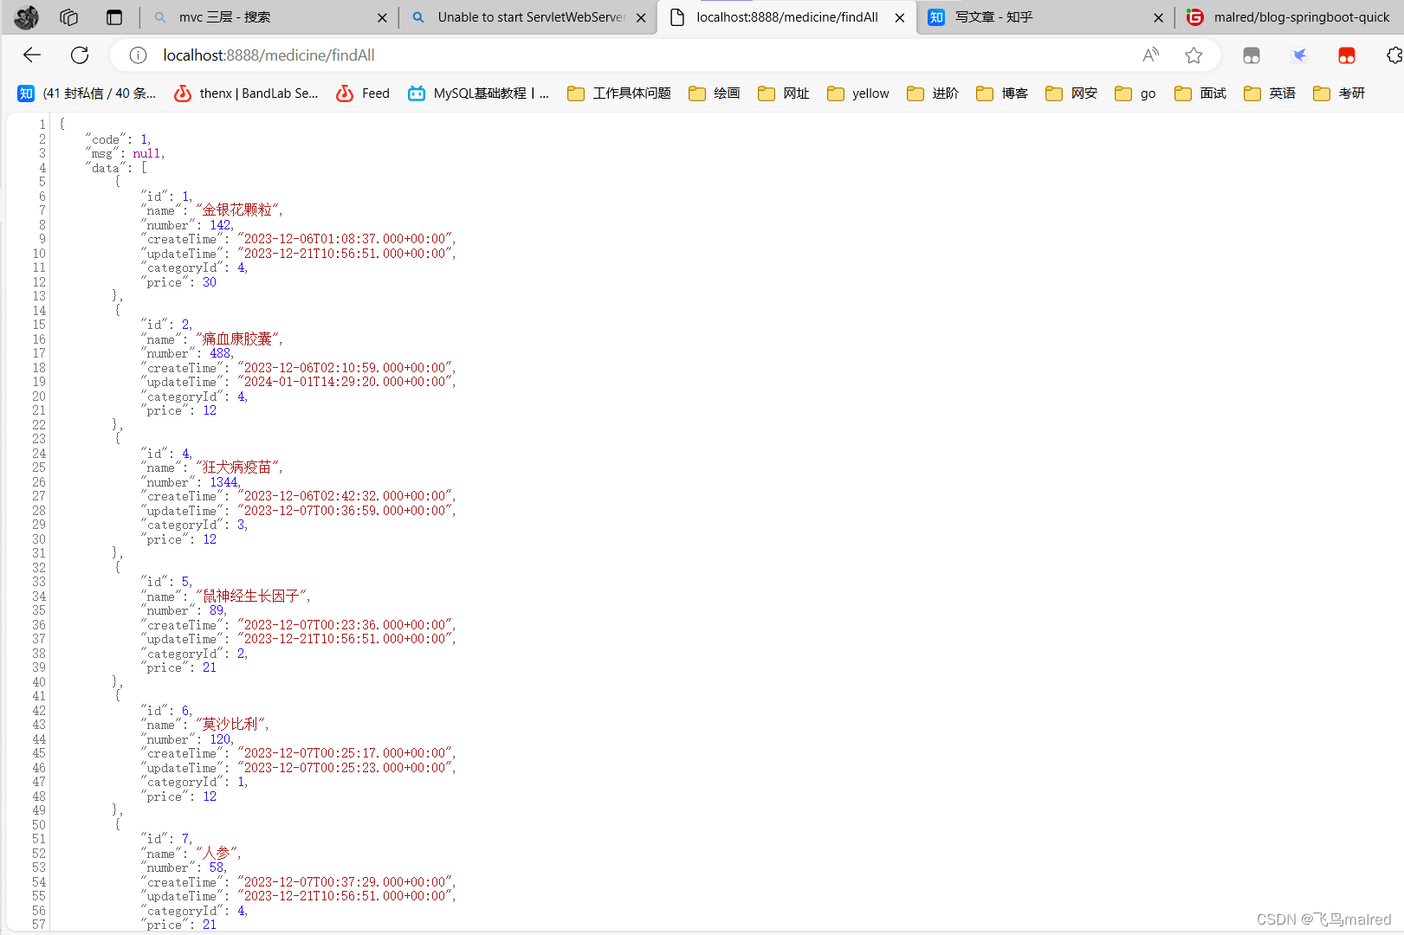Image resolution: width=1404 pixels, height=935 pixels.
Task: Close the 'mvc 三层 - 搜索' tab
Action: coord(382,17)
